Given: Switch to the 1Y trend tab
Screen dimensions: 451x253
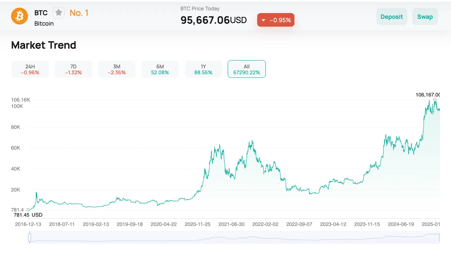Looking at the screenshot, I should (203, 69).
